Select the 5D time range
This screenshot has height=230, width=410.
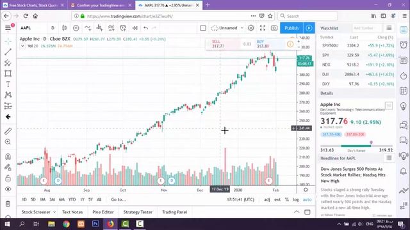33,199
